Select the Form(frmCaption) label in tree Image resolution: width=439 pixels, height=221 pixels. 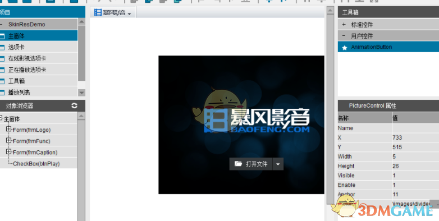point(35,153)
